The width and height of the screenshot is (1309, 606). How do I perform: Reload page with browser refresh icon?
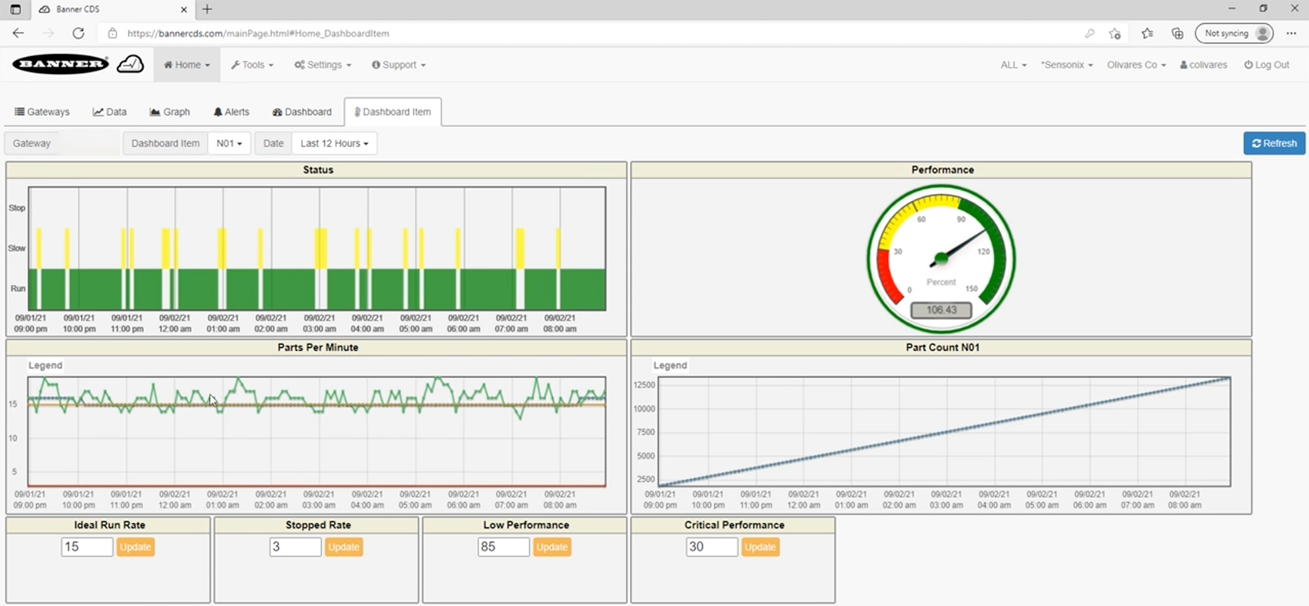pos(78,33)
